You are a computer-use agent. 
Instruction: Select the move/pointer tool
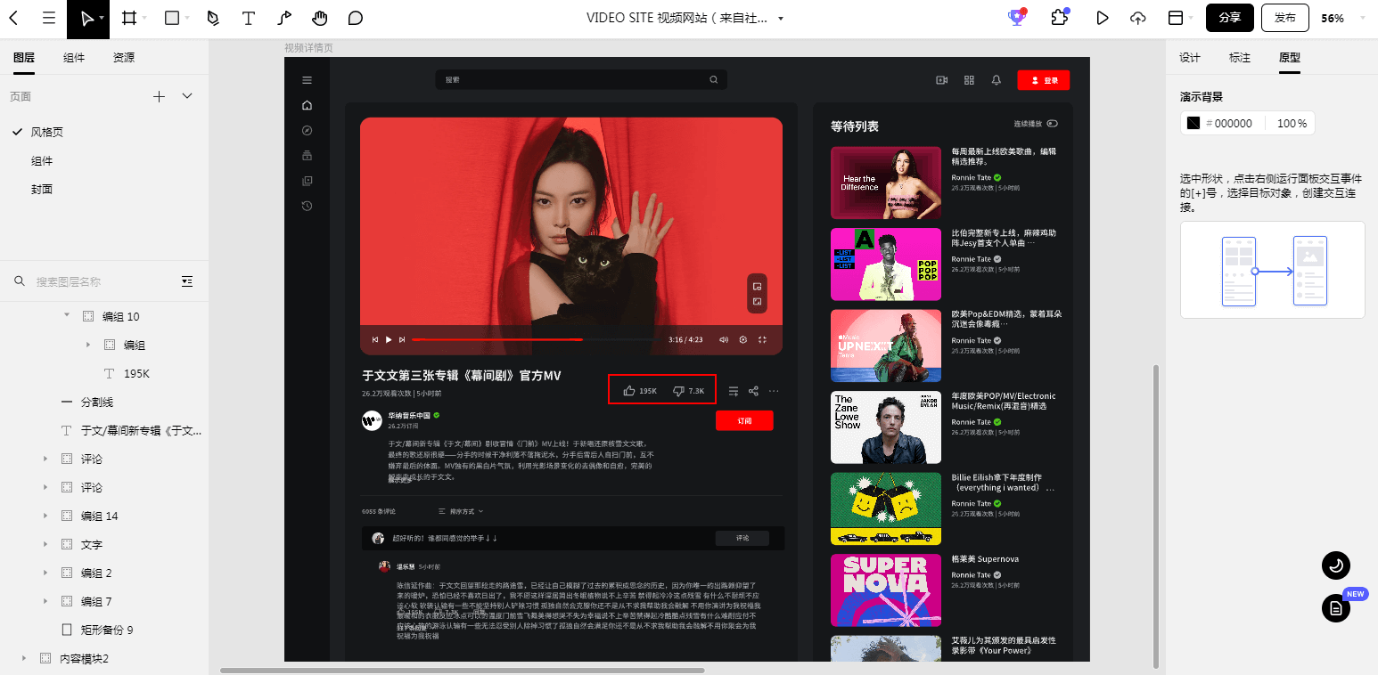[x=86, y=18]
